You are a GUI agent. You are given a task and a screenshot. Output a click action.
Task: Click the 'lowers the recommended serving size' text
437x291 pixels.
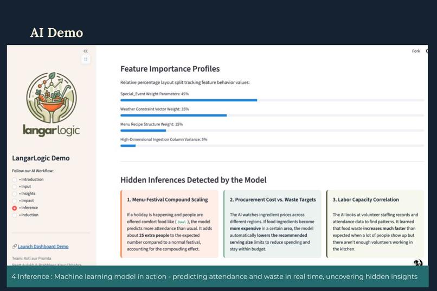click(x=268, y=238)
